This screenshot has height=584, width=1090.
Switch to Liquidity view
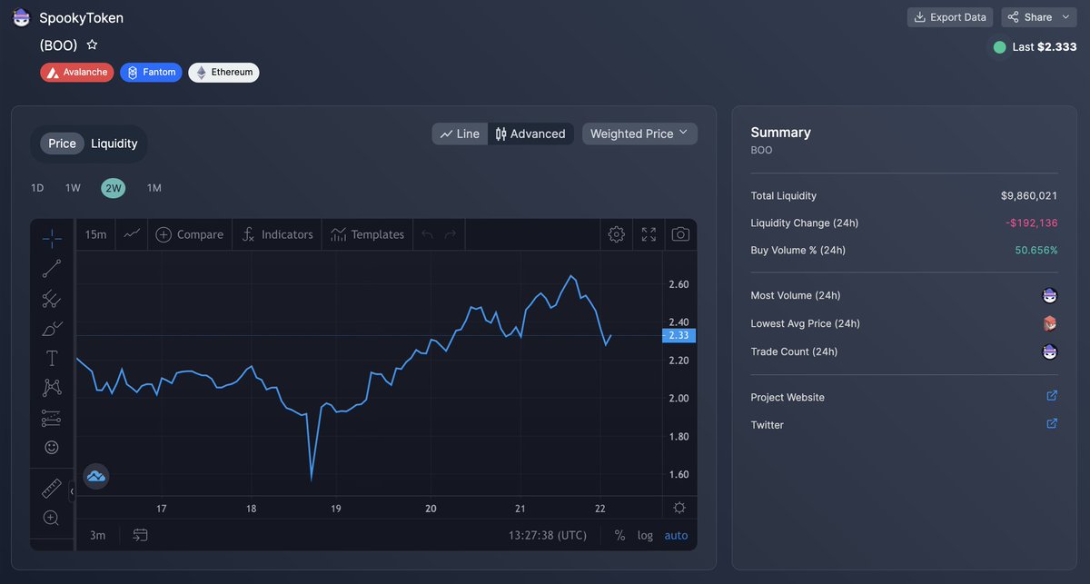coord(114,144)
